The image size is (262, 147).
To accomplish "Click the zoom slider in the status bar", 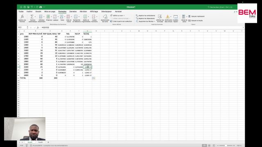I will (226, 145).
